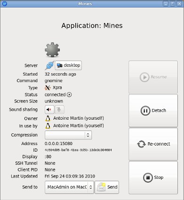Select the session ID value
The height and width of the screenshot is (200, 184).
(x=78, y=150)
